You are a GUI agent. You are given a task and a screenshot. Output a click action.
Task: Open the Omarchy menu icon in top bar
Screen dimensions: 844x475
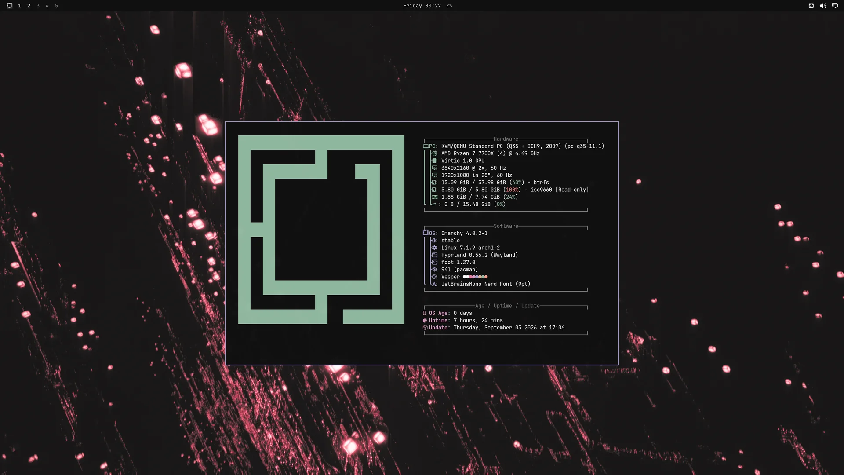coord(10,6)
